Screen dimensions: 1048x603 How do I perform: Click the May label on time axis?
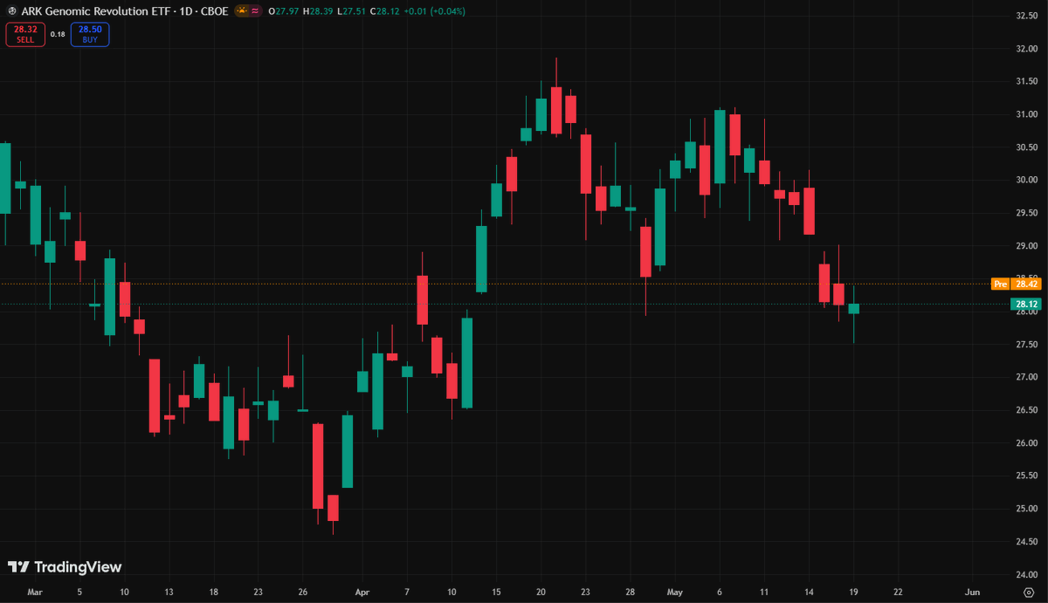point(673,591)
